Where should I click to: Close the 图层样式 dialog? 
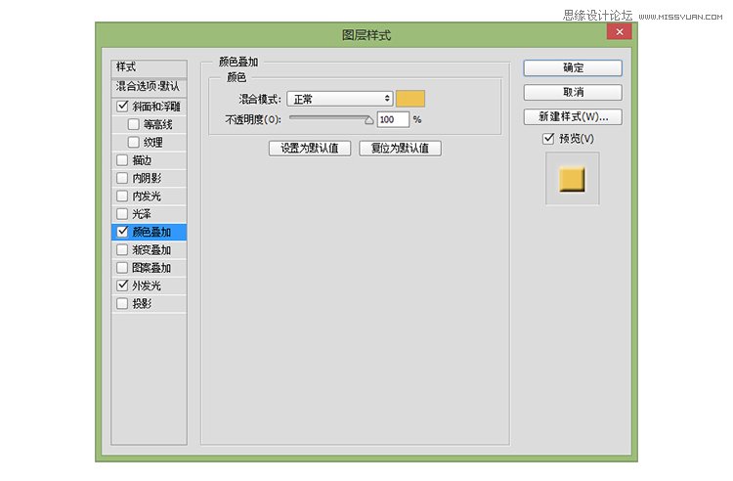coord(619,31)
